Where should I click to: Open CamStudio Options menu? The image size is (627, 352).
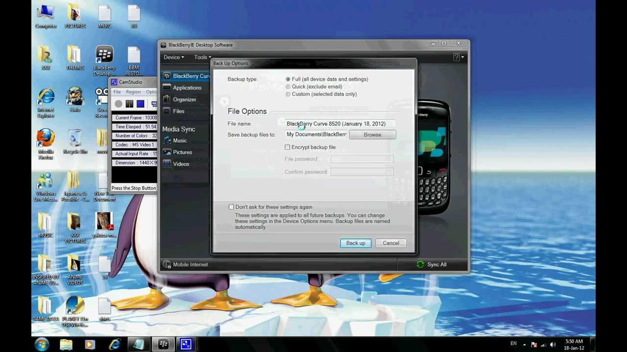151,92
